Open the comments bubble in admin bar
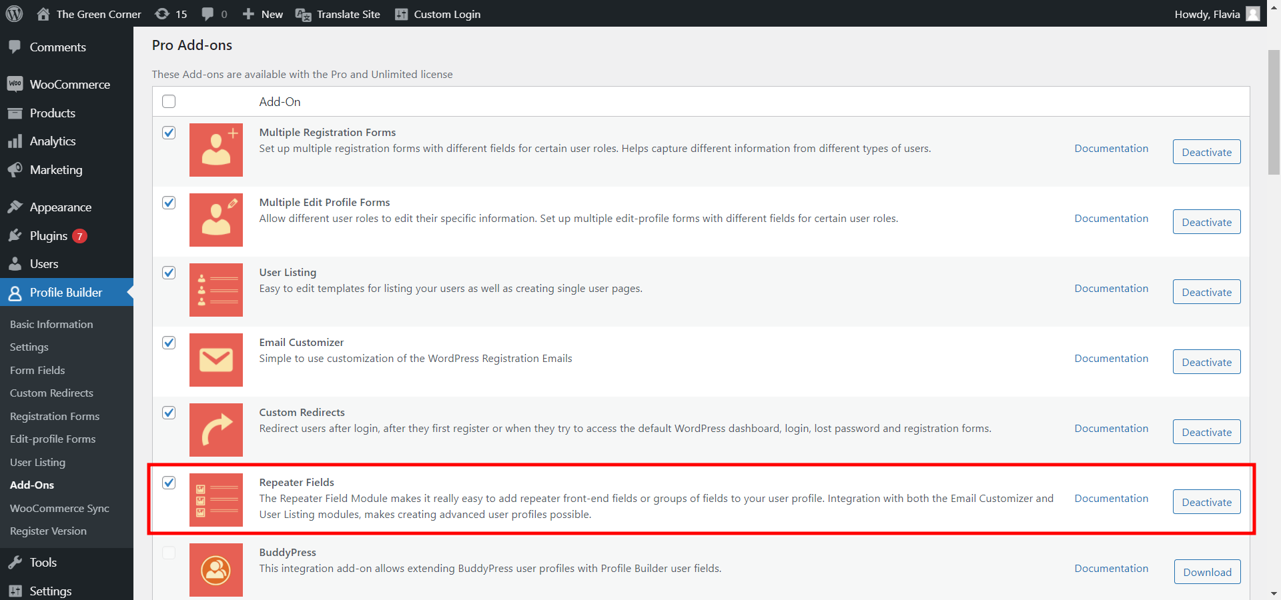This screenshot has height=600, width=1281. (207, 14)
